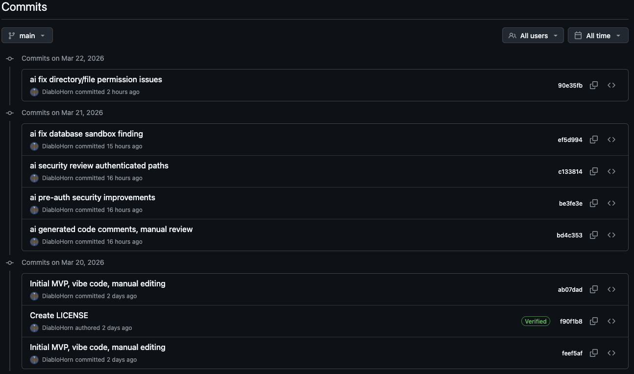Viewport: 634px width, 374px height.
Task: Click DiabloHorn avatar on the 90e35fb commit
Action: 34,92
